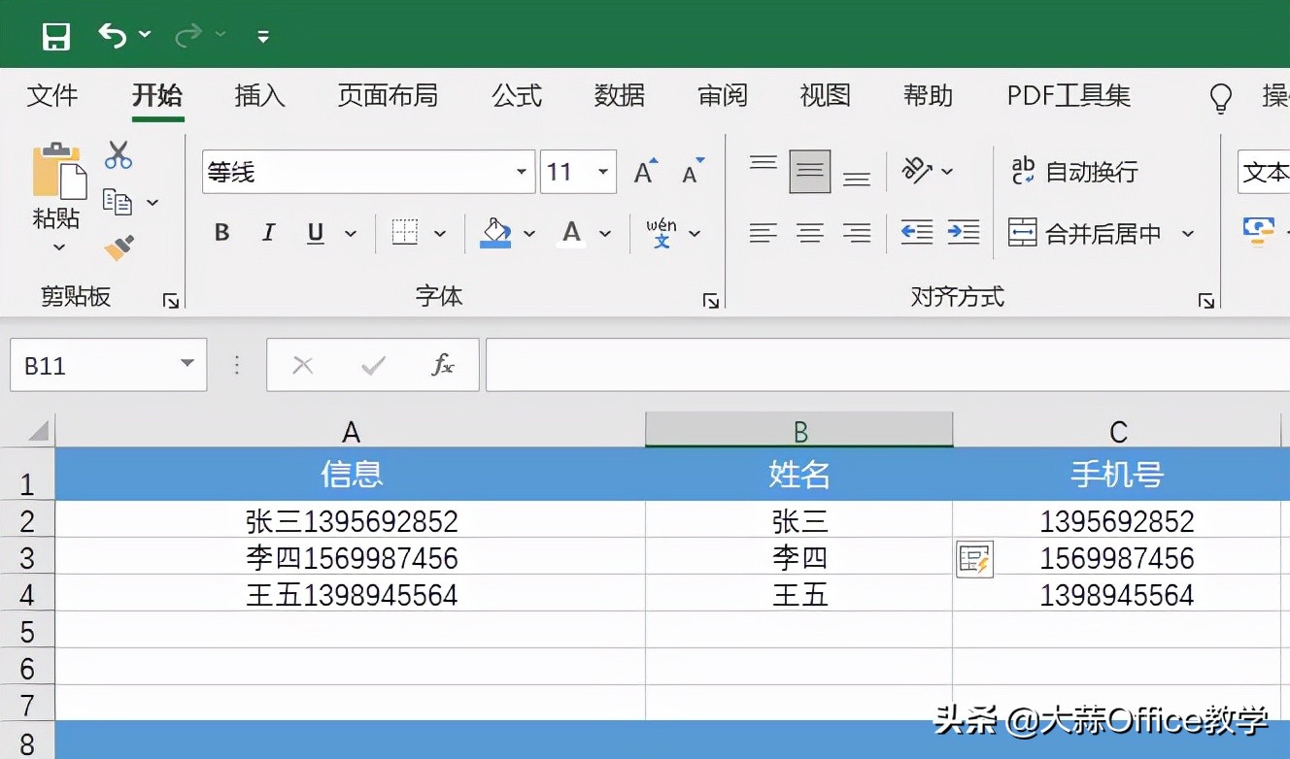1290x759 pixels.
Task: Open the 字体 group dialog launcher
Action: (710, 300)
